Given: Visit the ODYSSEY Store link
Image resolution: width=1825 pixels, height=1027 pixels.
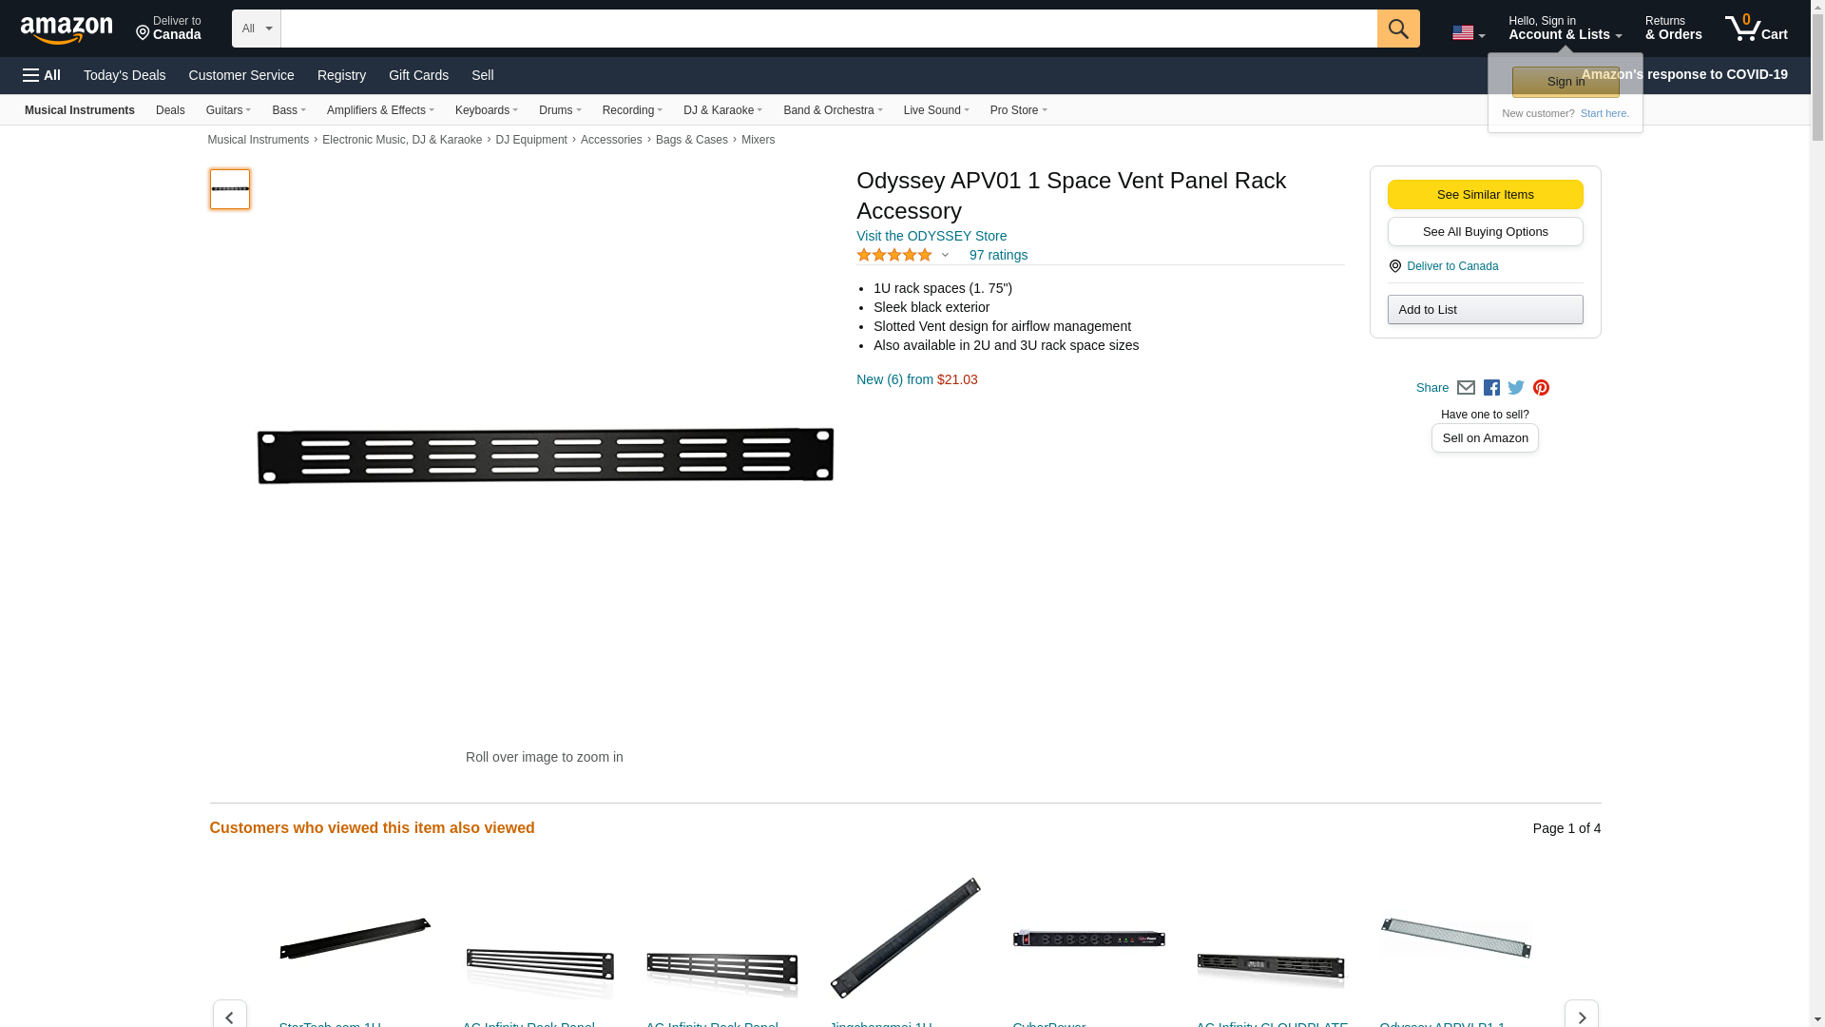Looking at the screenshot, I should tap(931, 236).
